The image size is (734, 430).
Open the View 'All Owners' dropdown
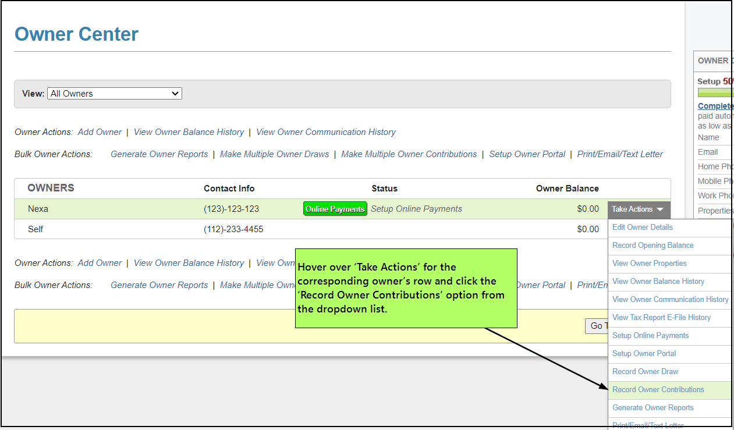click(x=115, y=93)
